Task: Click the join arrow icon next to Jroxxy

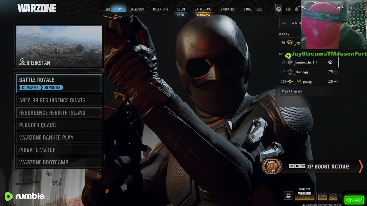Action: tap(336, 82)
